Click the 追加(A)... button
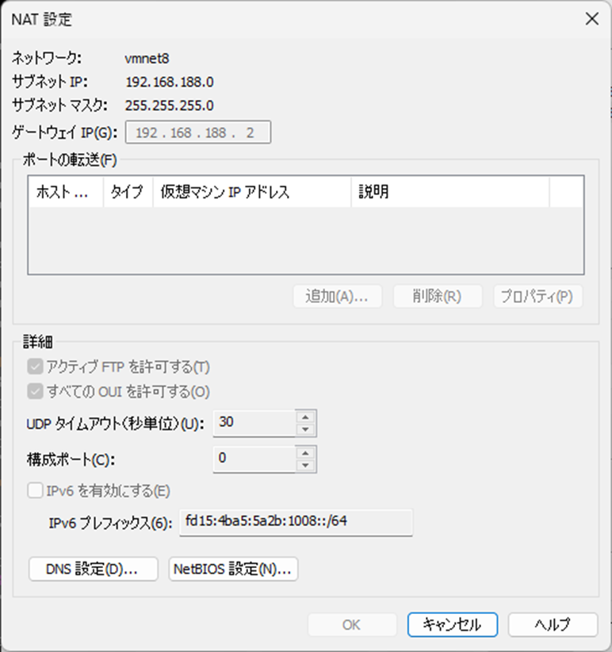 [338, 296]
